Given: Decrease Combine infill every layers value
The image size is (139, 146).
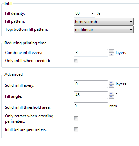Looking at the screenshot, I should [111, 55].
